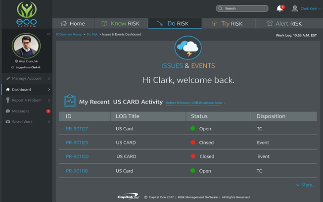Expand Saved Work chevron
This screenshot has width=323, height=202.
point(49,122)
